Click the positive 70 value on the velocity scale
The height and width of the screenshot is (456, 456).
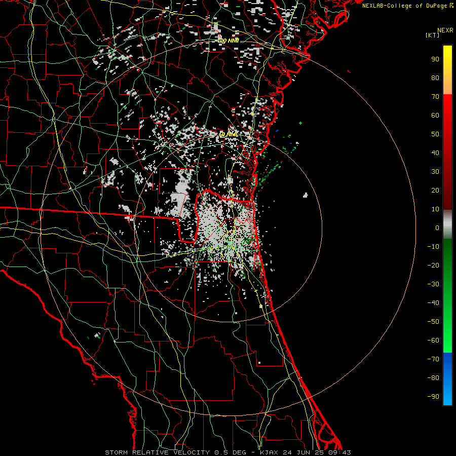point(435,97)
